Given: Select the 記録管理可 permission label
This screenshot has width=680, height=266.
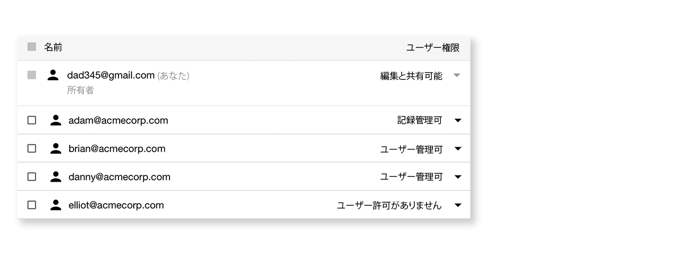Looking at the screenshot, I should 419,121.
